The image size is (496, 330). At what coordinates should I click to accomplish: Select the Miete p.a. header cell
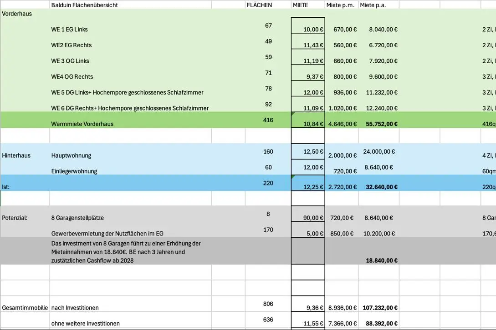click(373, 5)
